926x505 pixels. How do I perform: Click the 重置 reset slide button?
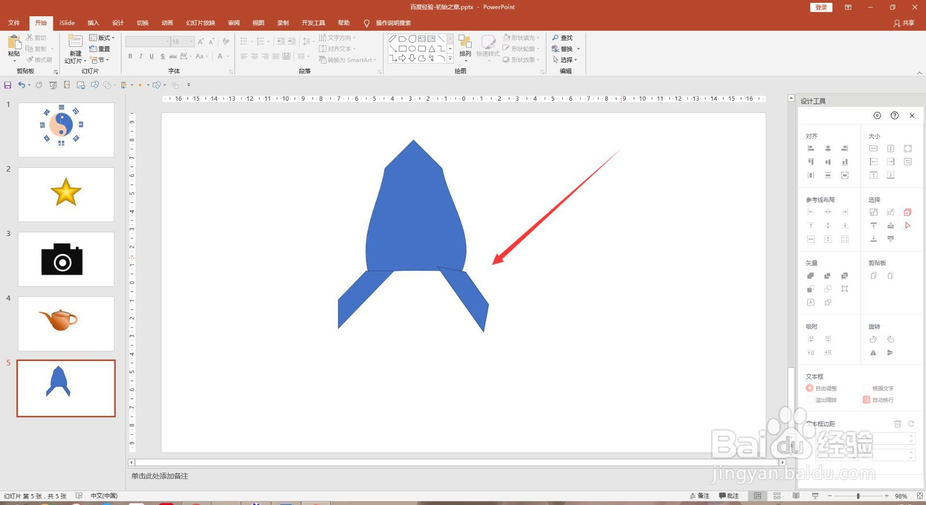pyautogui.click(x=100, y=49)
